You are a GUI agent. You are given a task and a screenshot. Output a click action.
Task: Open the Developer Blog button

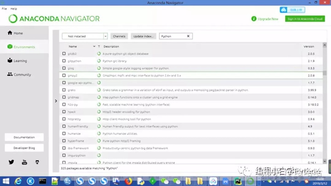[24, 148]
